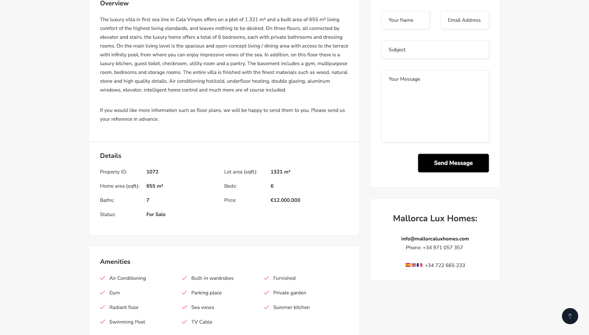The width and height of the screenshot is (589, 335).
Task: Click the Your Message text area
Action: [435, 106]
